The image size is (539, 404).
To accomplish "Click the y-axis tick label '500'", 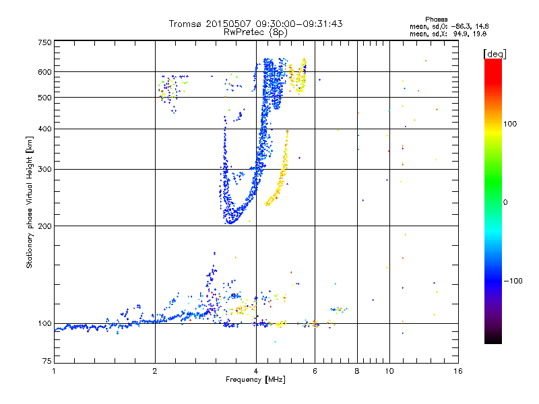I will pos(44,98).
